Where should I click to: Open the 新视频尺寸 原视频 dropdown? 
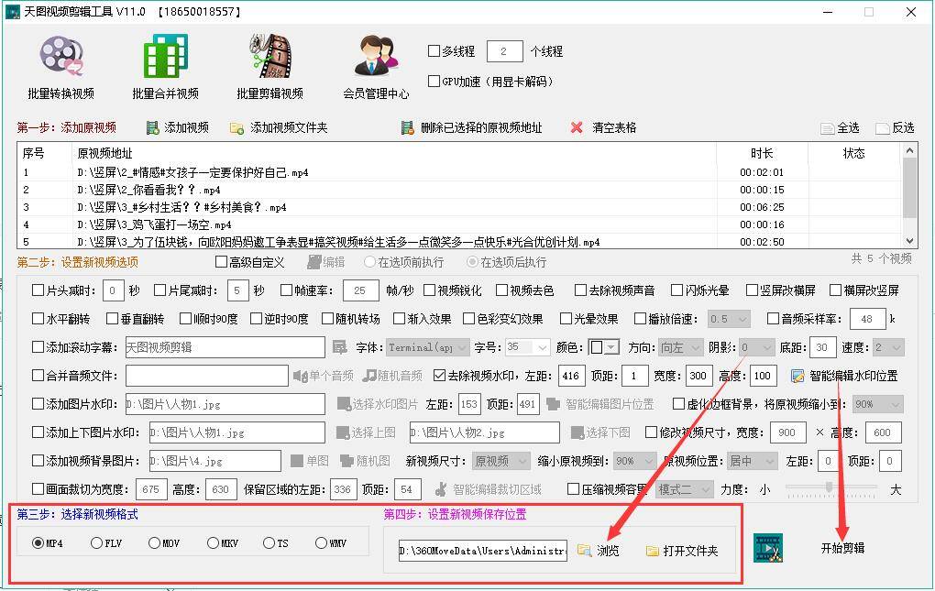click(x=500, y=461)
